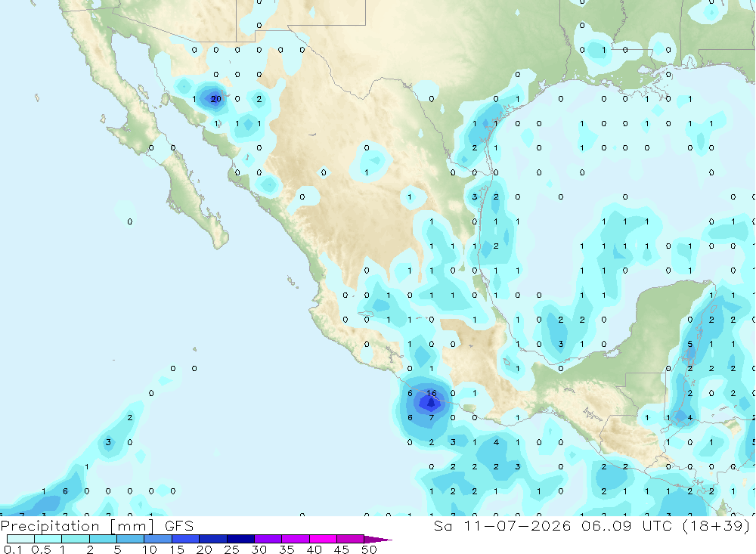Click legend tick label "30"

tap(259, 549)
